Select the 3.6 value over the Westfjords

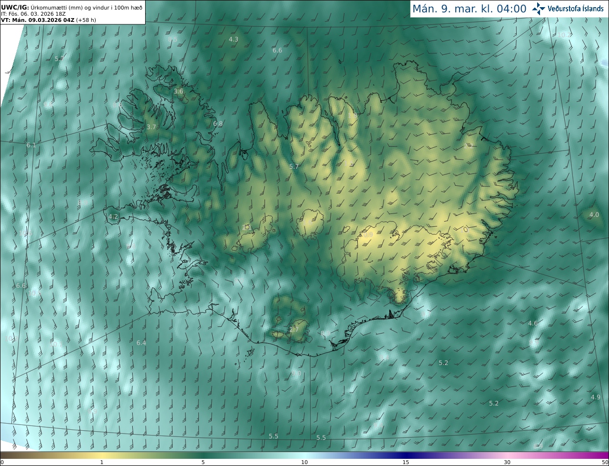coord(178,91)
